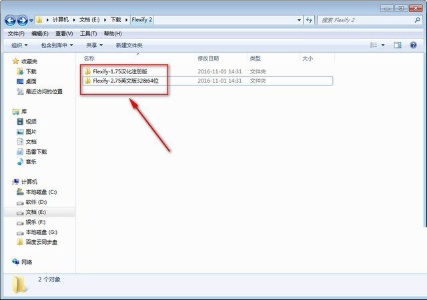Open 下载 in favorites sidebar
427x300 pixels.
pyautogui.click(x=31, y=71)
